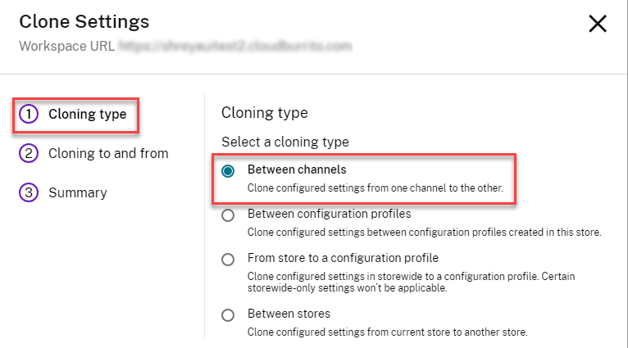Click the Between channels option label
Image resolution: width=628 pixels, height=348 pixels.
[297, 170]
